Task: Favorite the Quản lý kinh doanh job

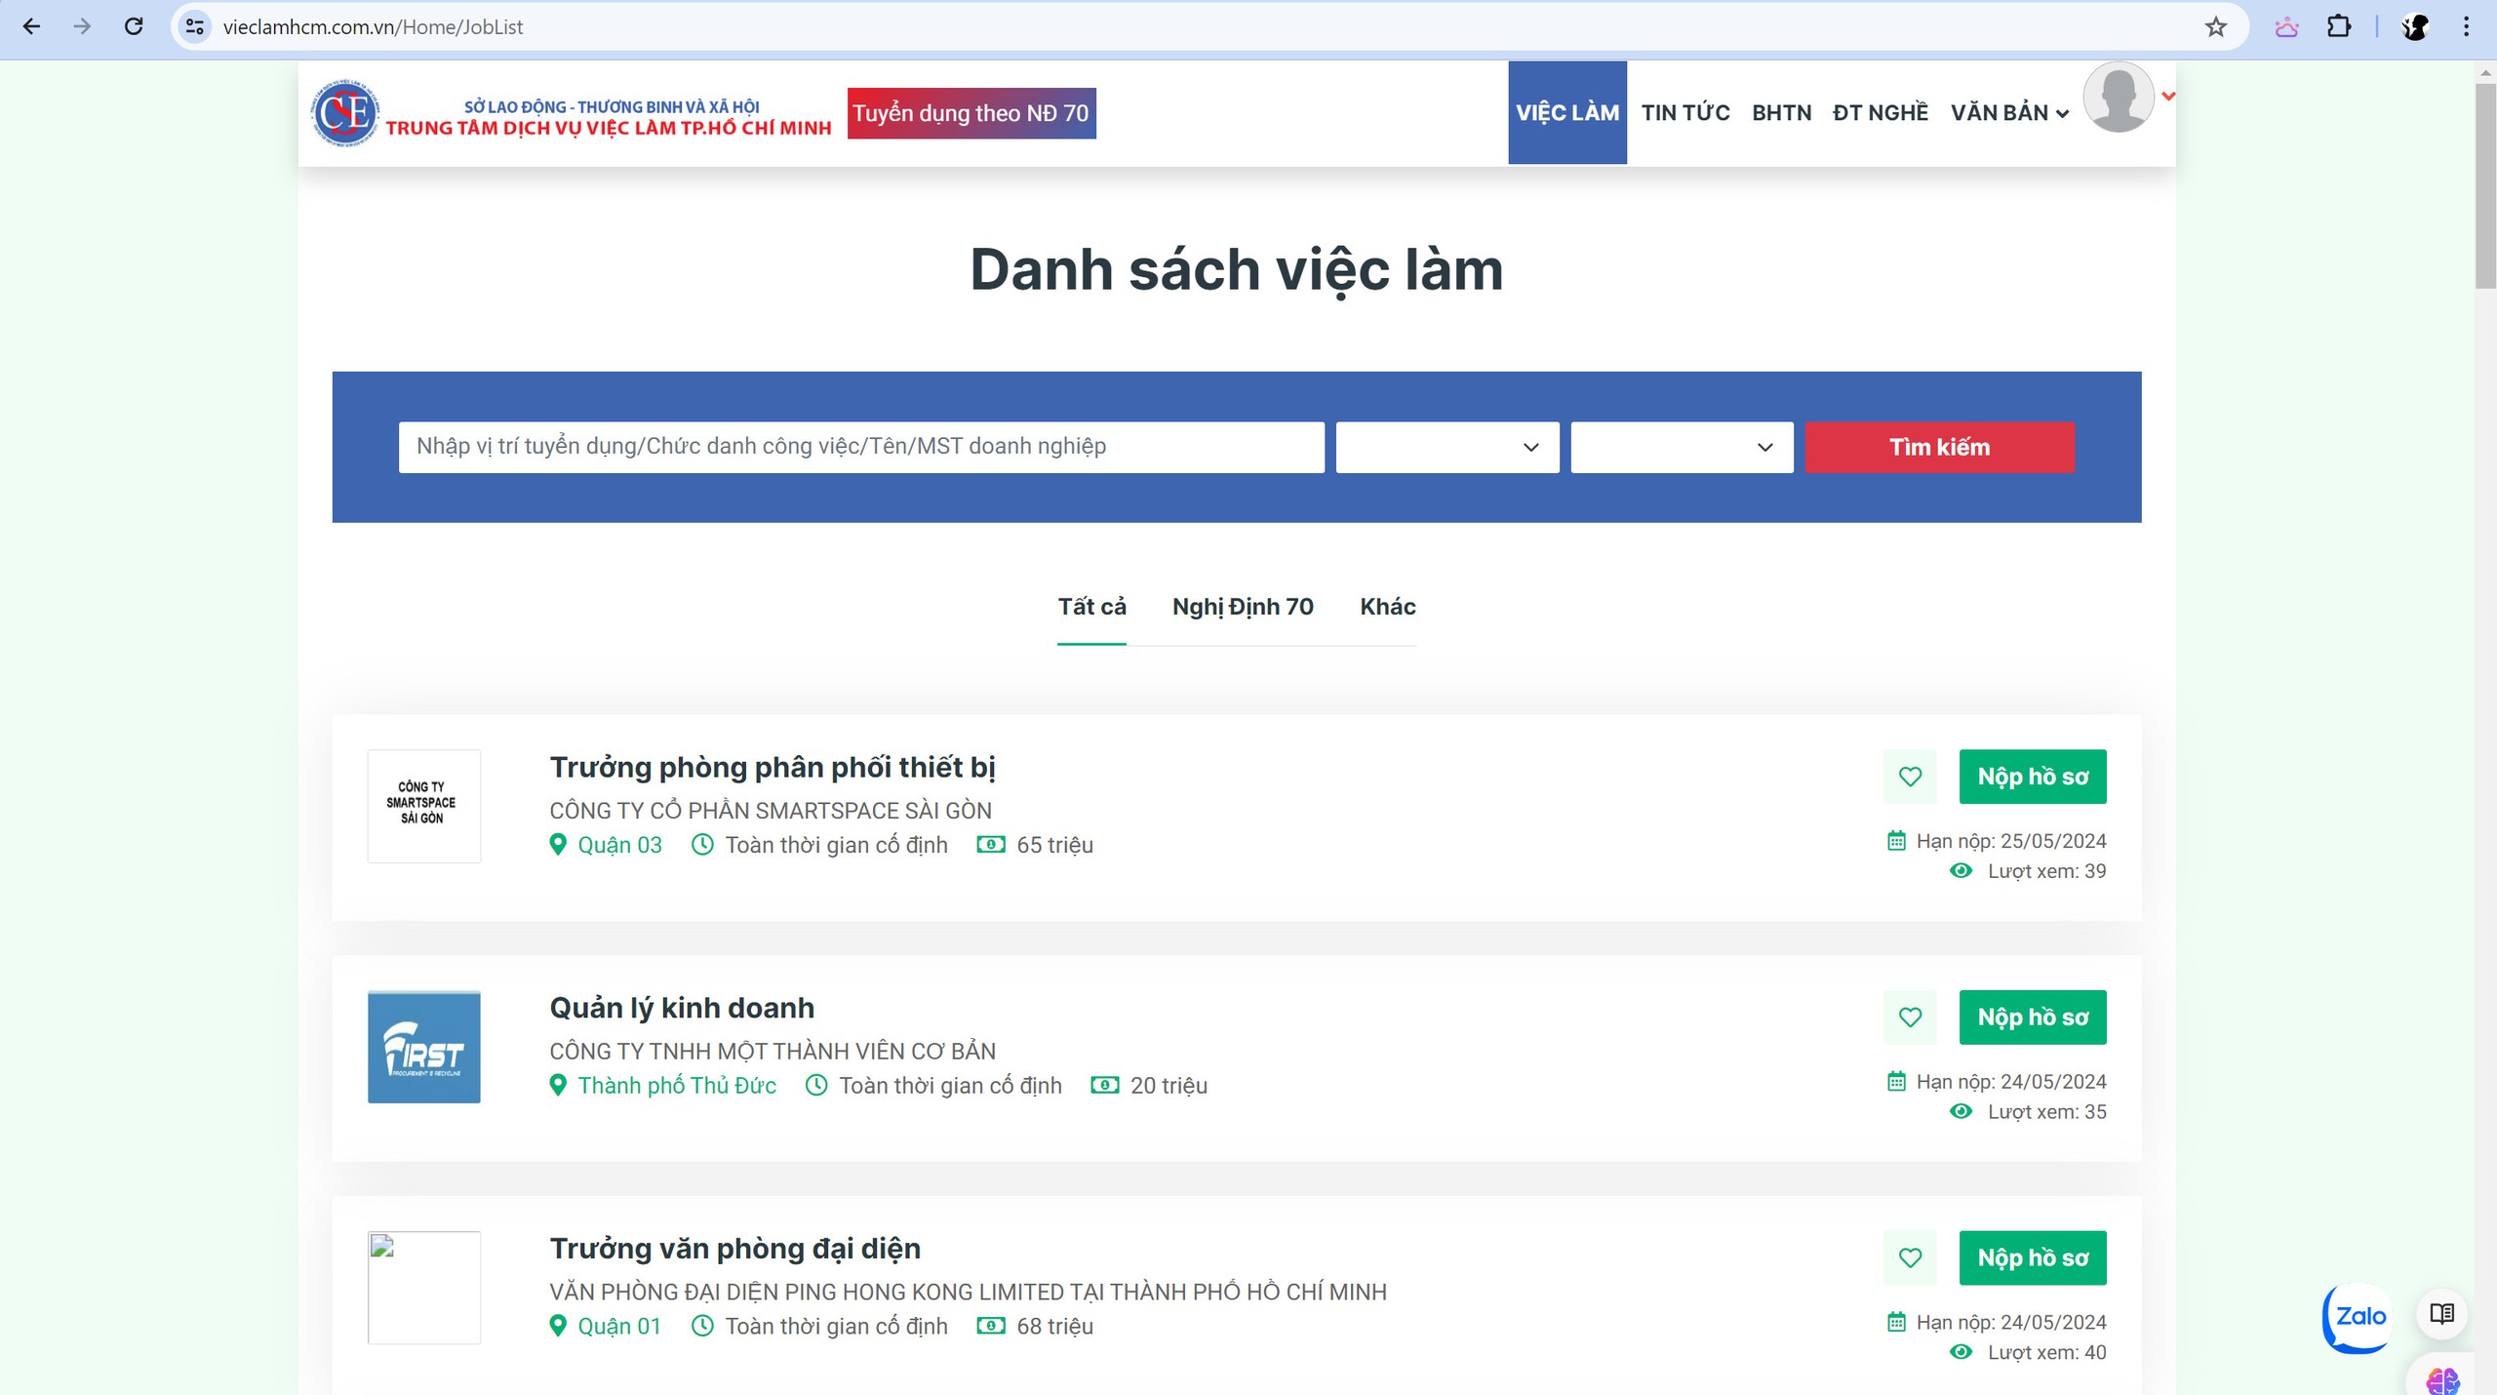Action: coord(1910,1017)
